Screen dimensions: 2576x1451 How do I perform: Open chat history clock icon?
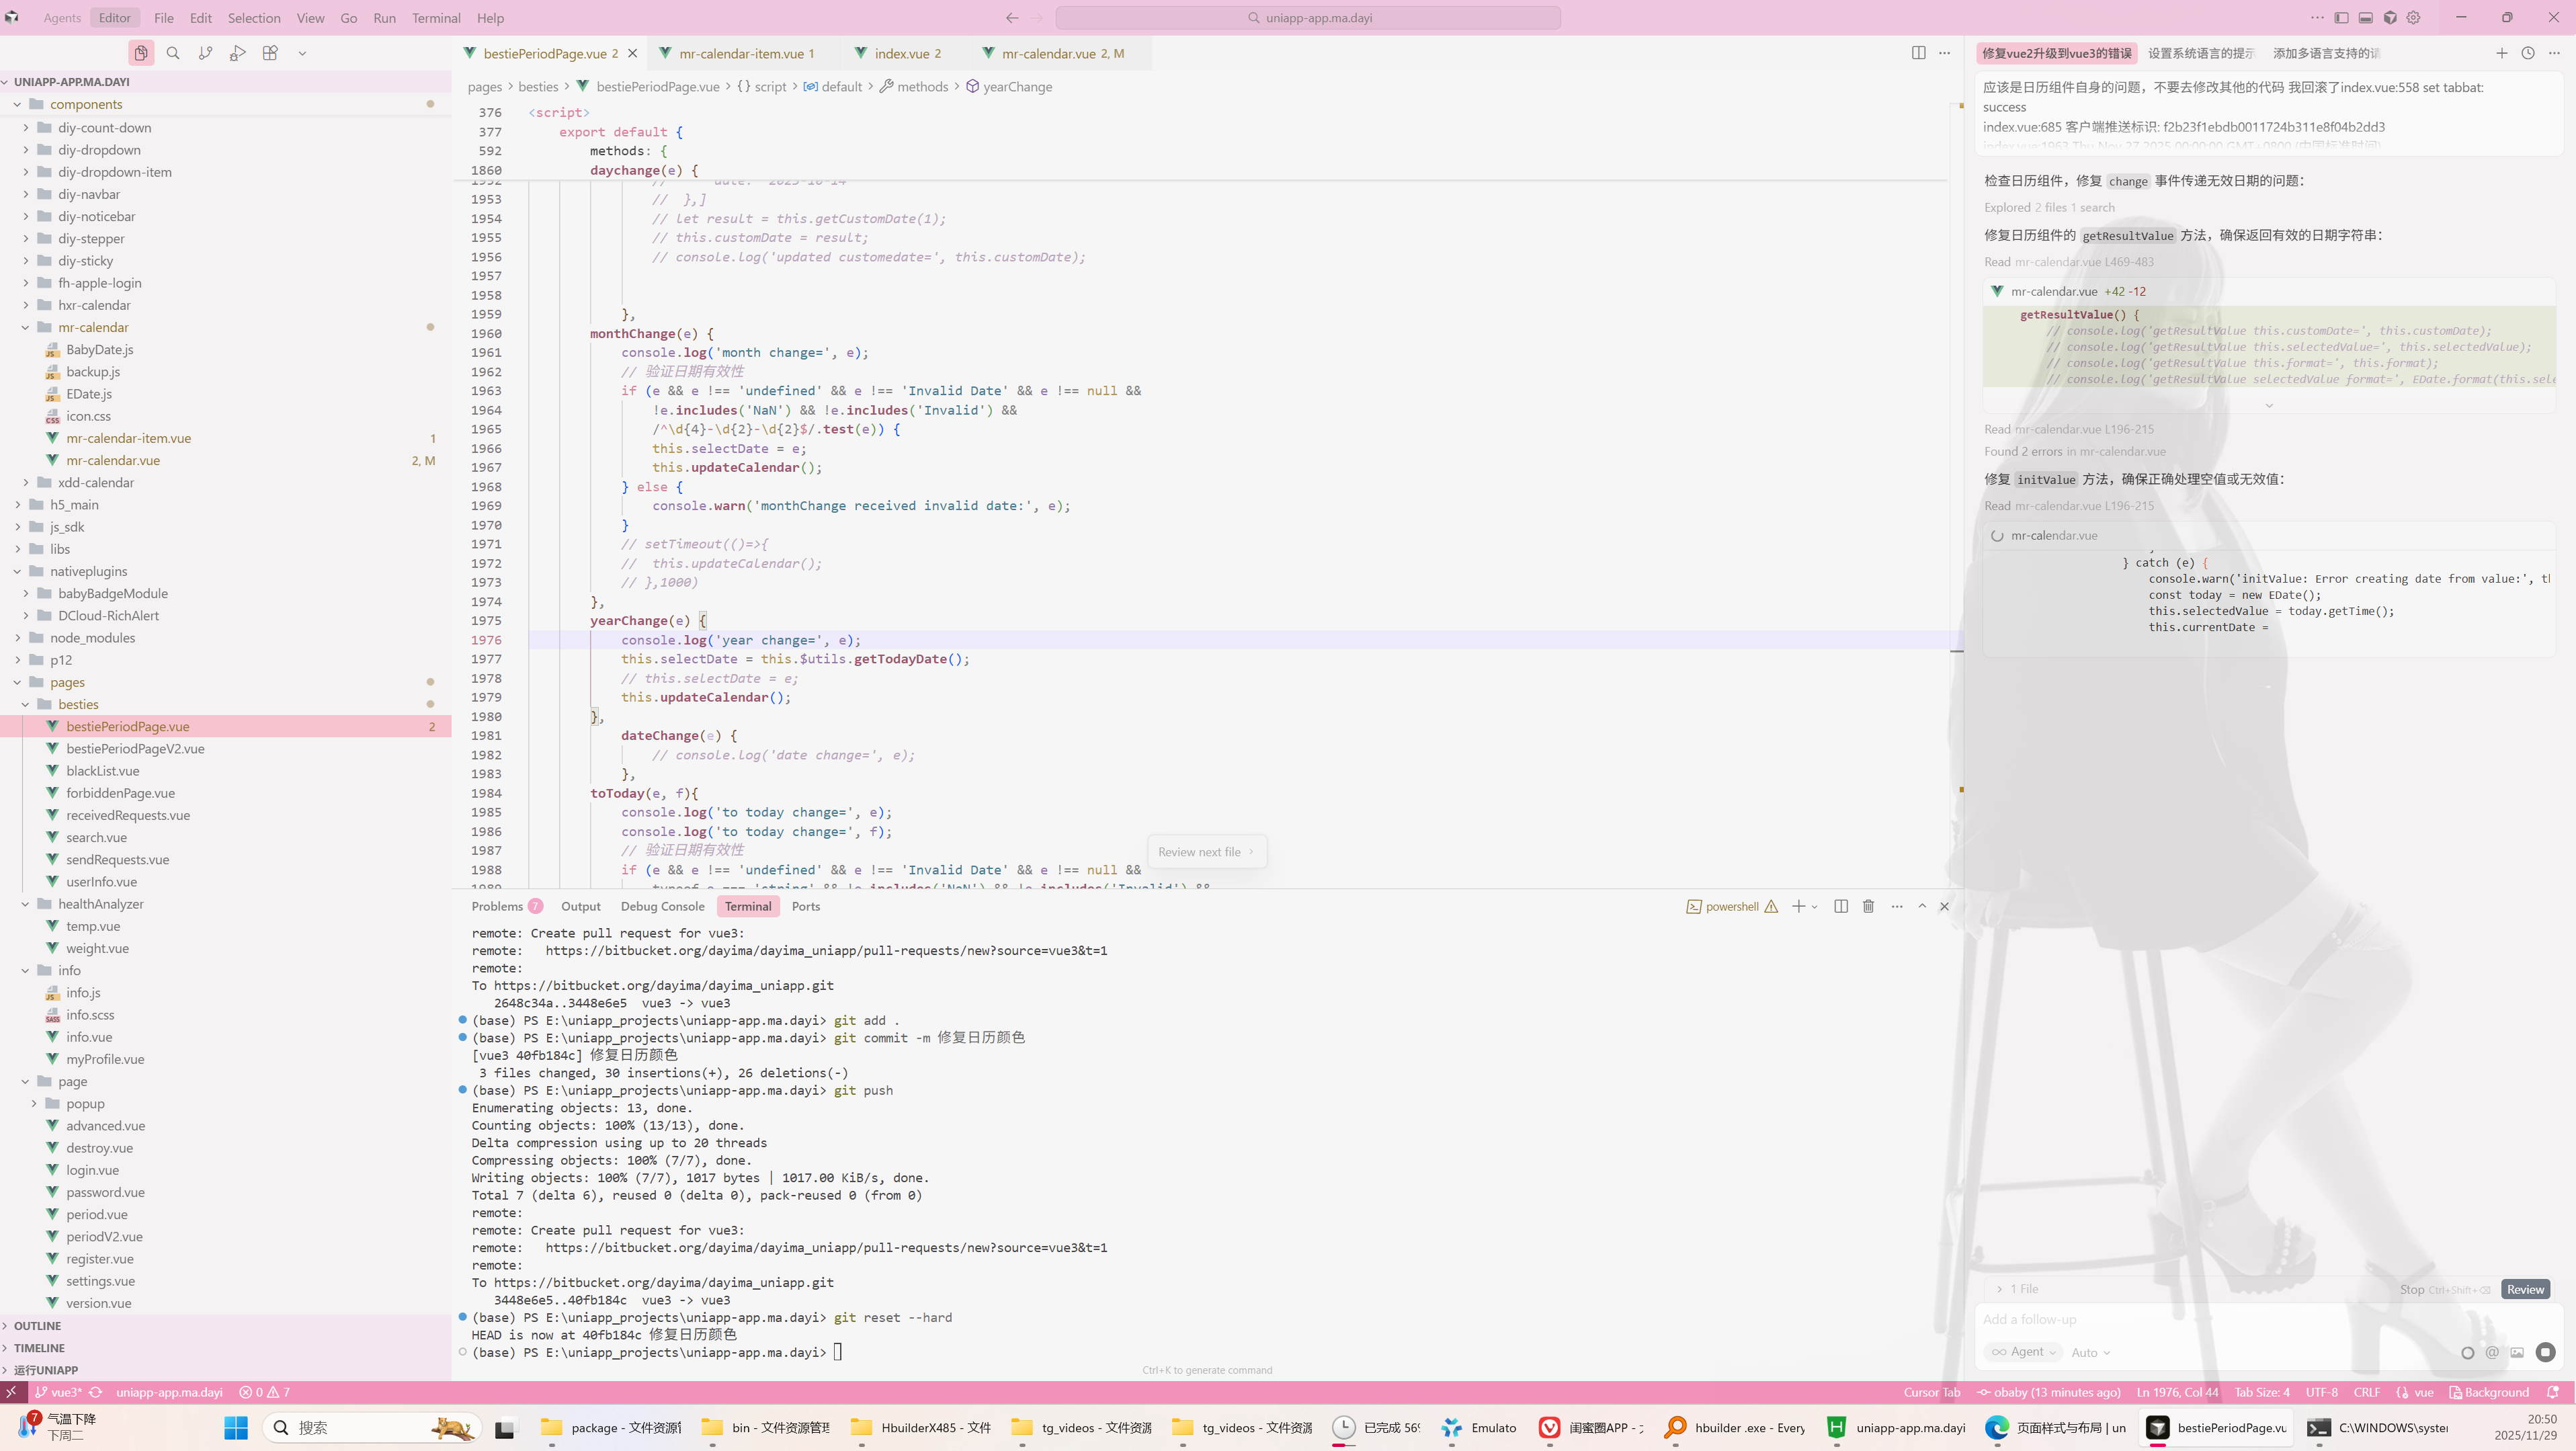[x=2528, y=53]
